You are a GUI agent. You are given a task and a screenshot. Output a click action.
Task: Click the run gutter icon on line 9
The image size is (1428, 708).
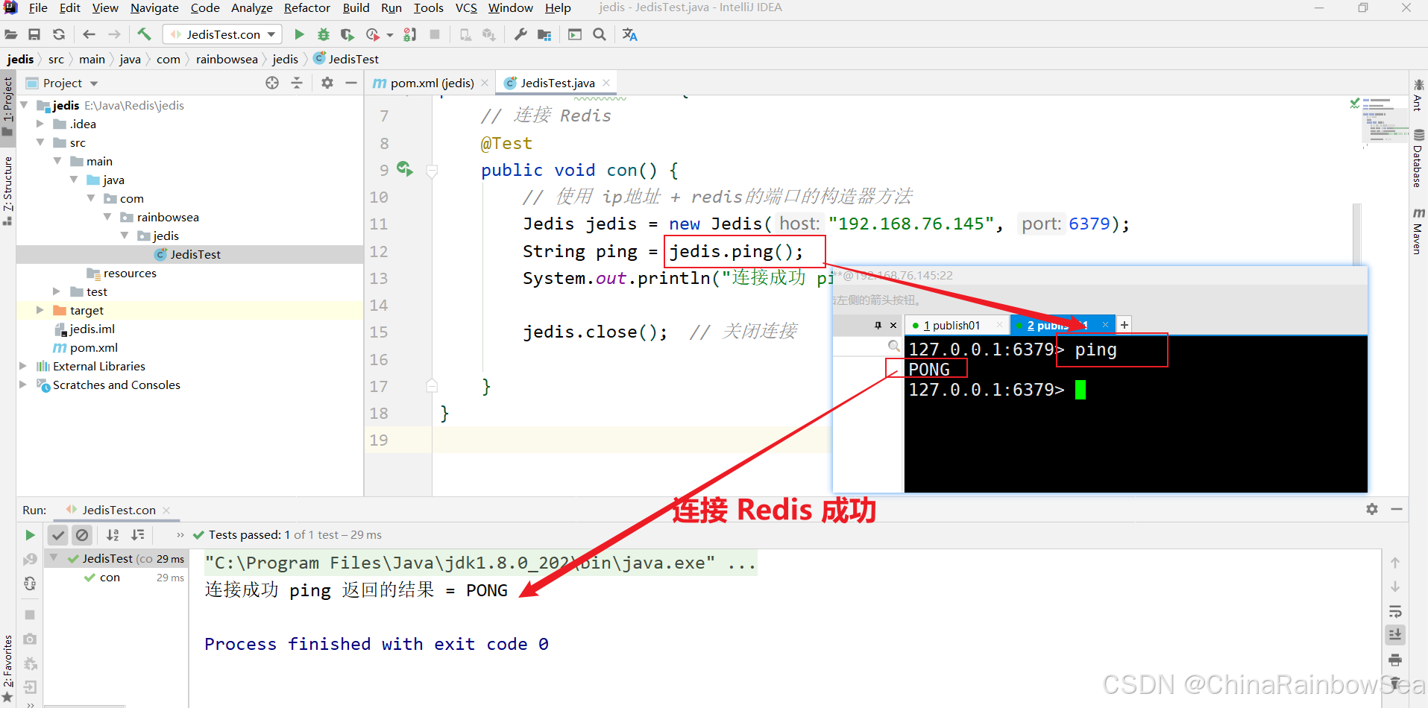pos(405,170)
